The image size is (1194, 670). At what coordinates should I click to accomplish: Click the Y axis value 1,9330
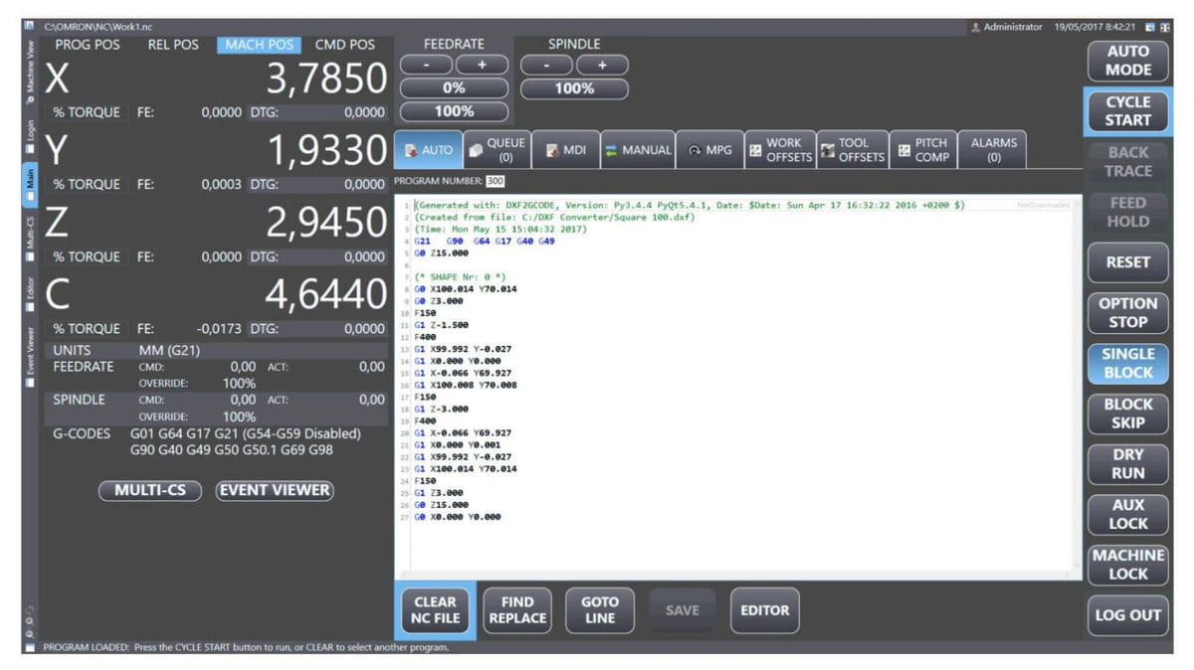(x=327, y=151)
